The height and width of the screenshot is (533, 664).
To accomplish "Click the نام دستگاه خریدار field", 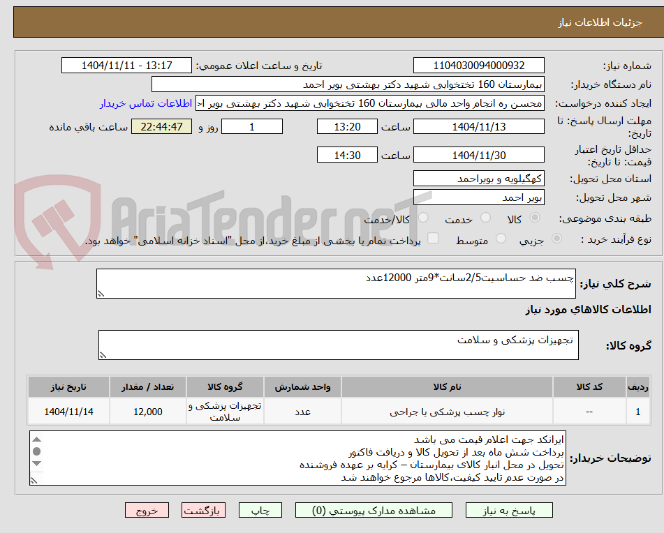I will point(348,84).
